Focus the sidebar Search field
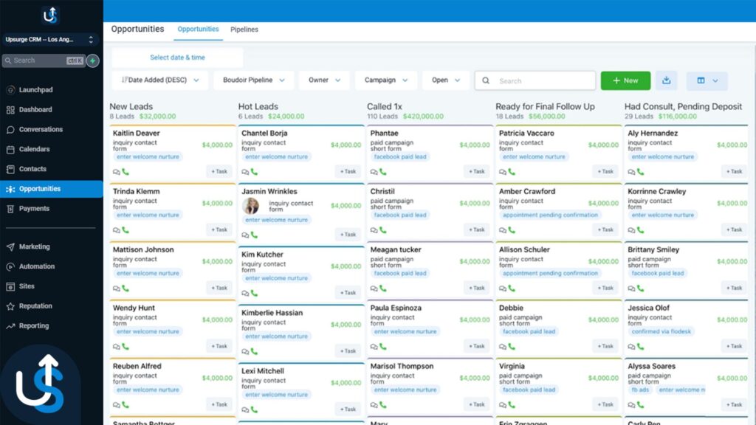The height and width of the screenshot is (425, 756). pos(44,61)
